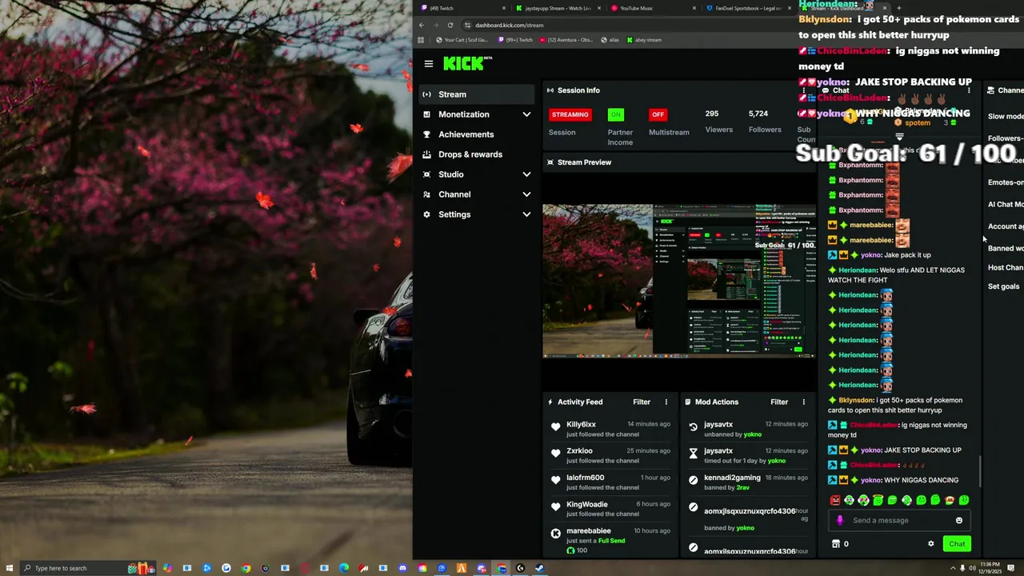Click the chat scrollbar
The width and height of the screenshot is (1024, 576).
click(x=980, y=472)
